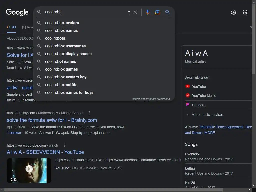Click https://brainly.com breadcrumb URL
Image resolution: width=256 pixels, height=192 pixels.
pos(21,113)
